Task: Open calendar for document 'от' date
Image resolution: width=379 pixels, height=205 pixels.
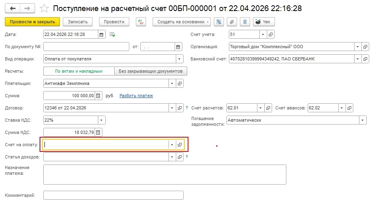Action: [178, 47]
